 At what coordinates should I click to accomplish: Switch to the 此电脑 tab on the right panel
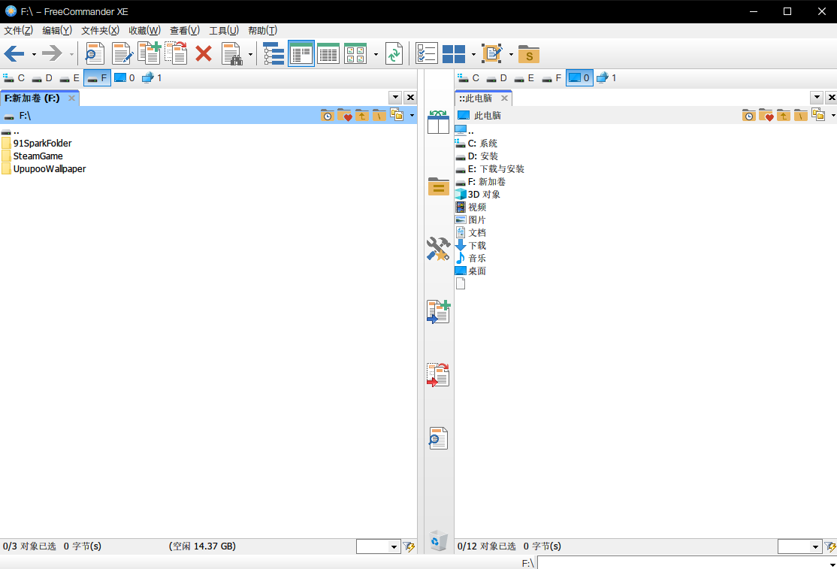[479, 97]
